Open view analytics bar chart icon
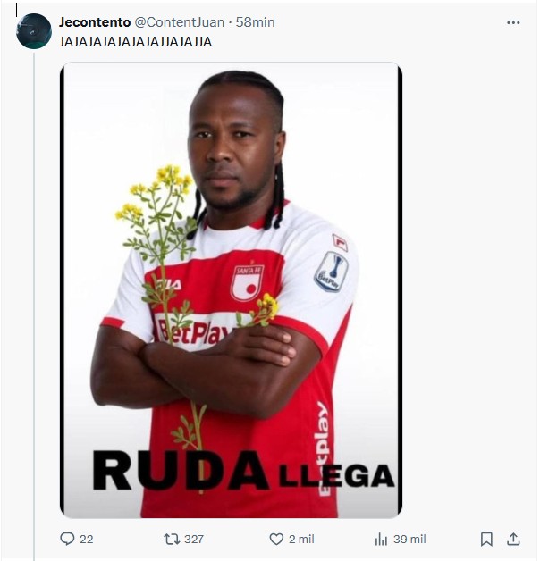Image resolution: width=540 pixels, height=561 pixels. coord(381,539)
